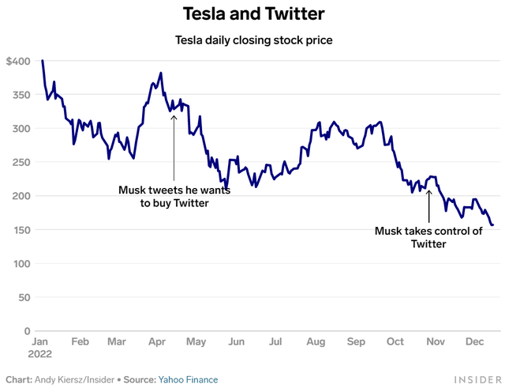Click the INSIDER logo watermark
The image size is (505, 388).
pyautogui.click(x=478, y=379)
